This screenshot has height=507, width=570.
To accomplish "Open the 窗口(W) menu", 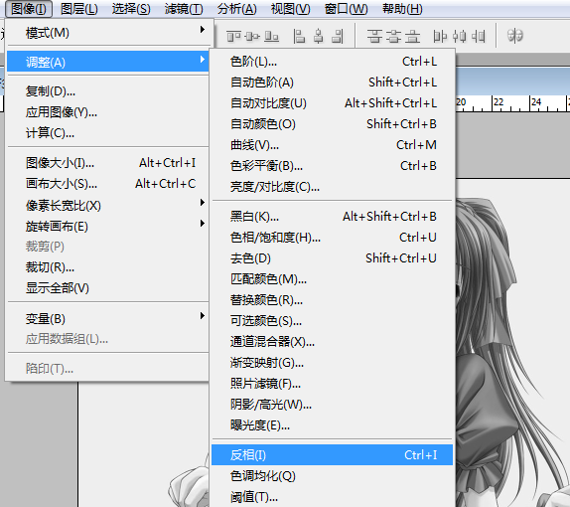I will click(346, 9).
